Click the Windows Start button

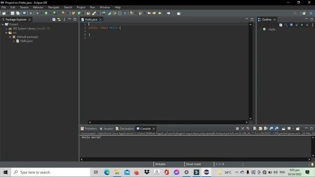tap(5, 172)
